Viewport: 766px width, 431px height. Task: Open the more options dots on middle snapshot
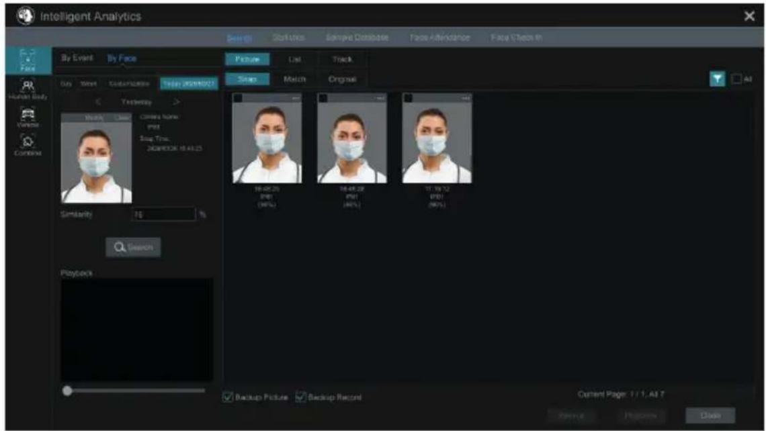click(380, 98)
